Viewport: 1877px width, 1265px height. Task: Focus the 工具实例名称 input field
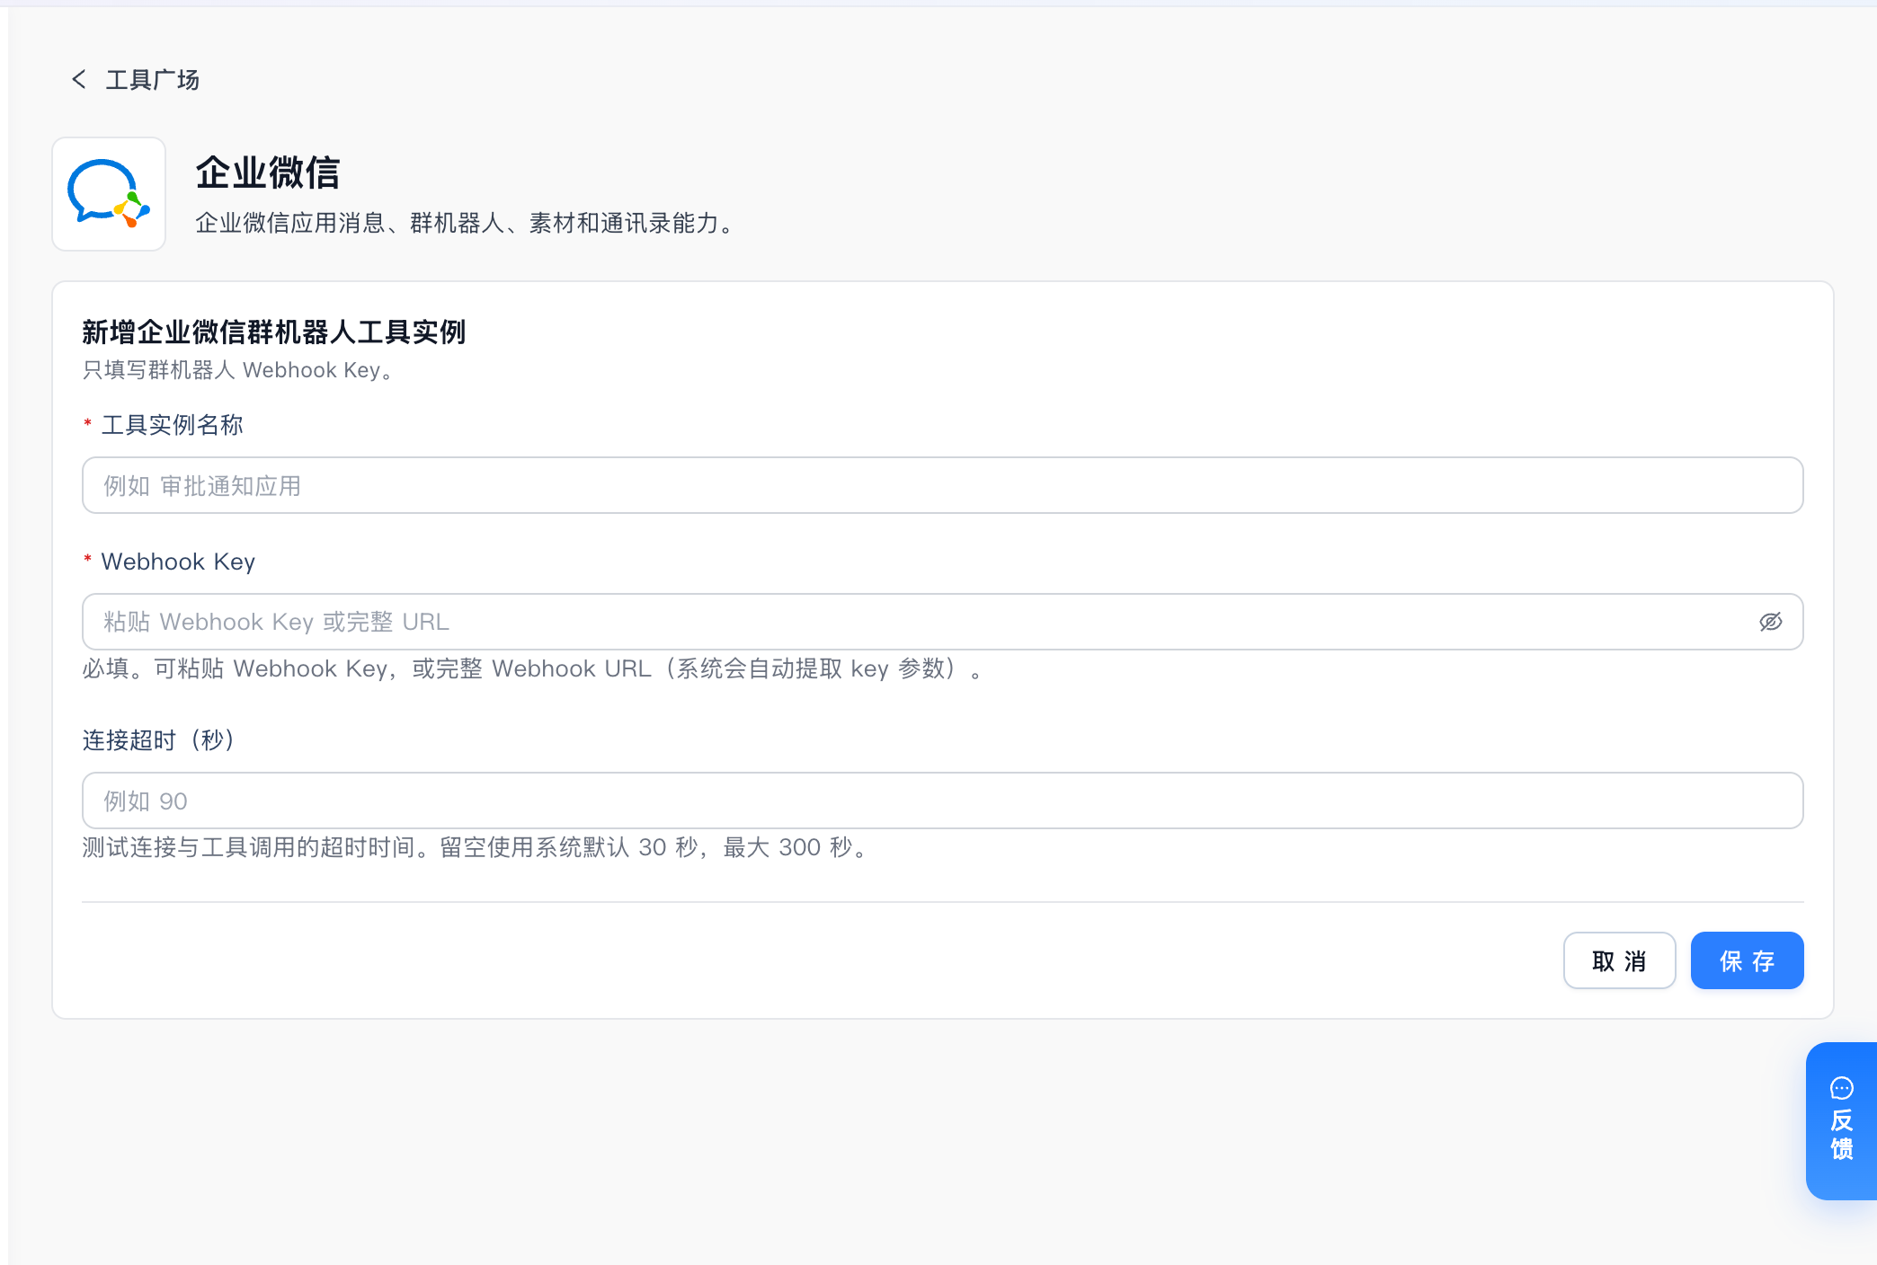[x=942, y=485]
